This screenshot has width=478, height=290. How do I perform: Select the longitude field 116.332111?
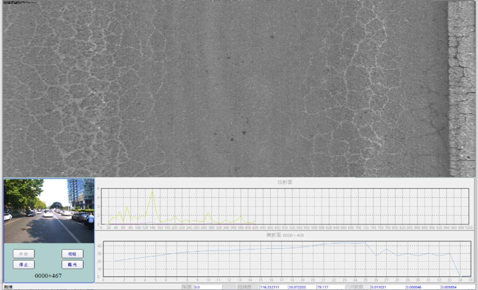[x=273, y=287]
